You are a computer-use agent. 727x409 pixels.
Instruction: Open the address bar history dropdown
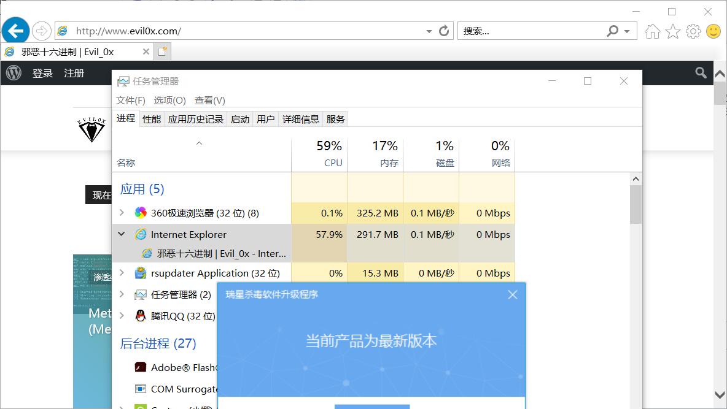tap(429, 31)
